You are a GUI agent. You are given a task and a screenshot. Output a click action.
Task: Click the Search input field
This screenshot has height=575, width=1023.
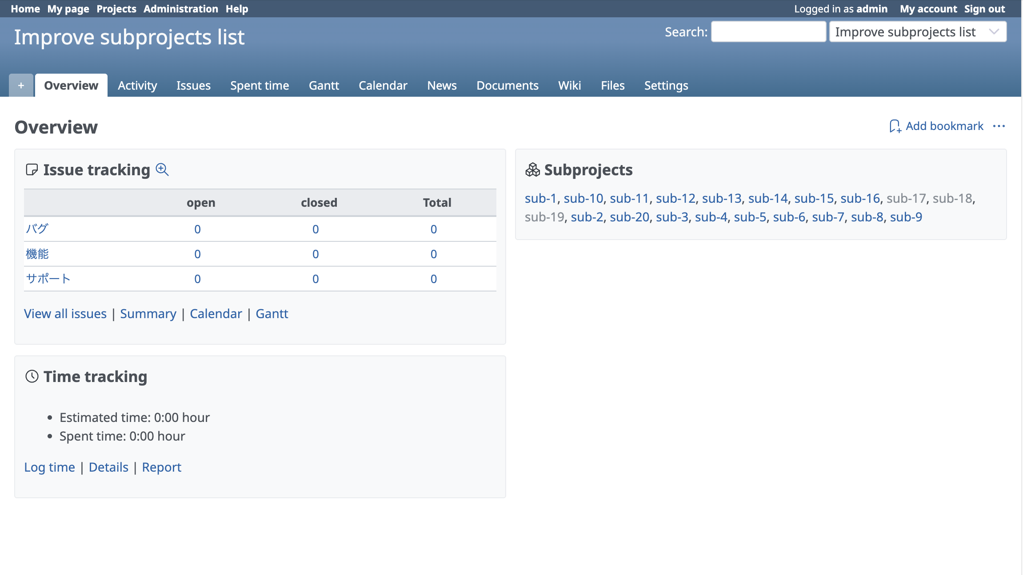point(768,32)
